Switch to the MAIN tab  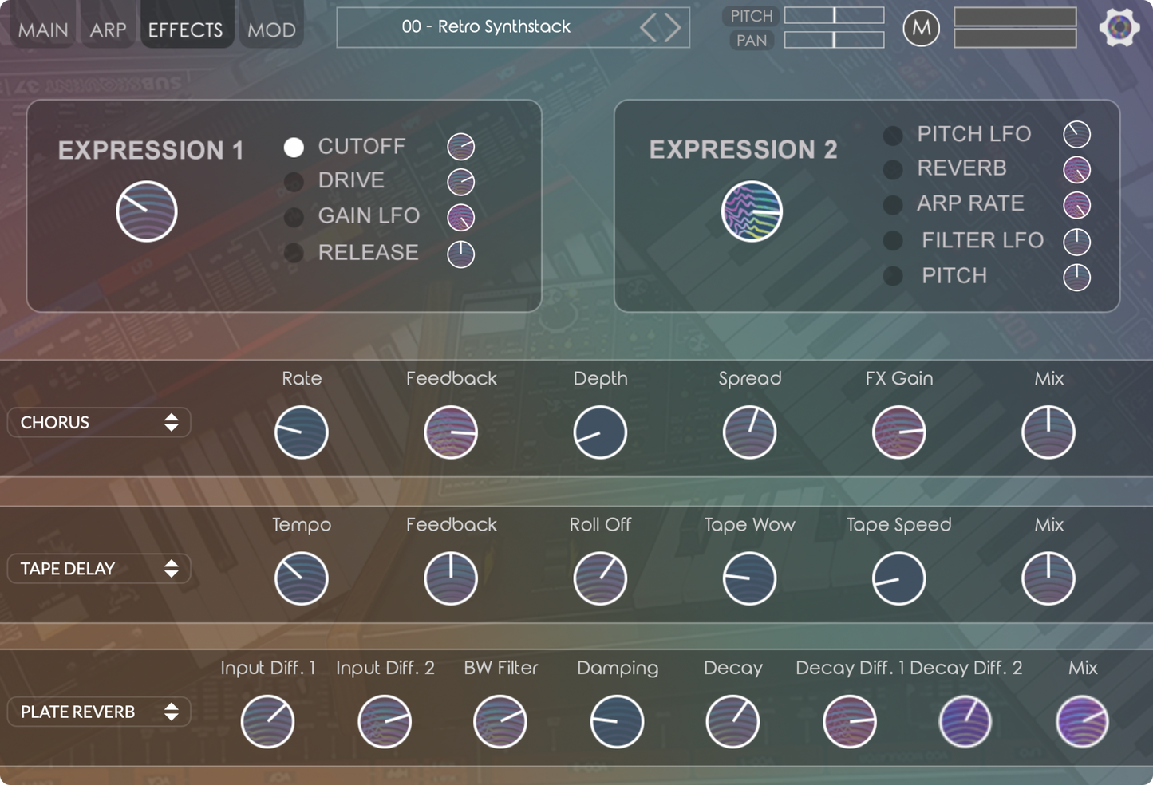(x=43, y=30)
